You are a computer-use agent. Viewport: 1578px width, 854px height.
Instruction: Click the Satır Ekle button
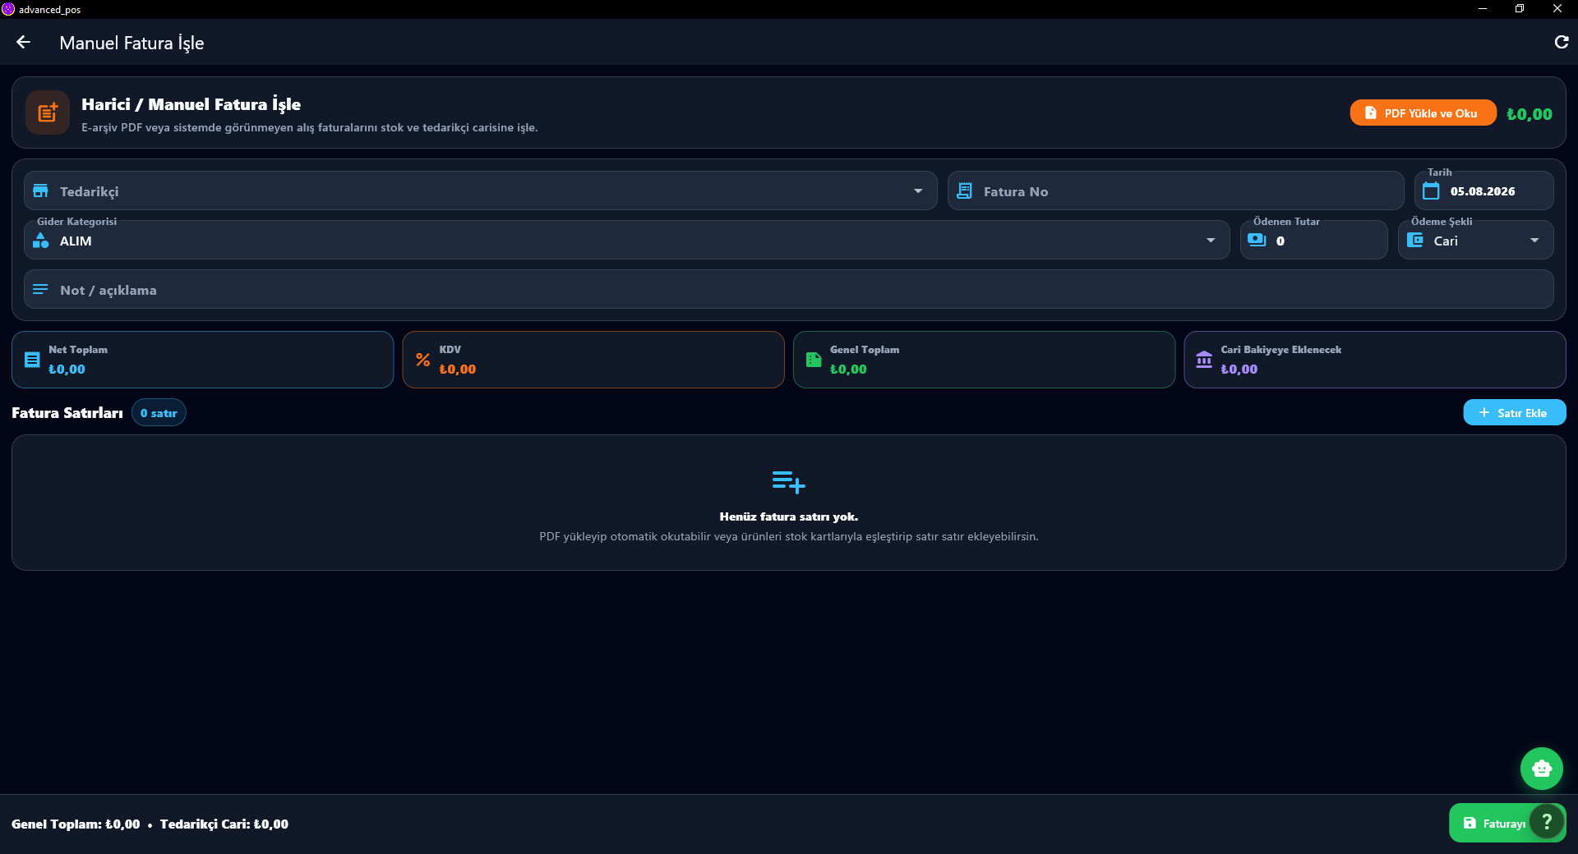tap(1514, 413)
